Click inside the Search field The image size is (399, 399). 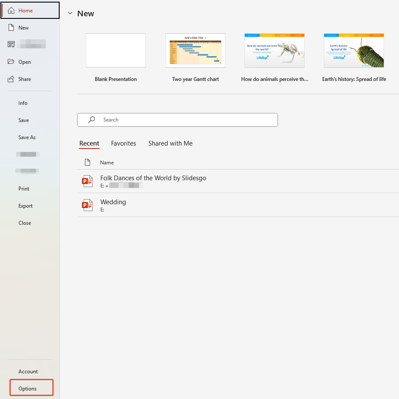coord(172,119)
